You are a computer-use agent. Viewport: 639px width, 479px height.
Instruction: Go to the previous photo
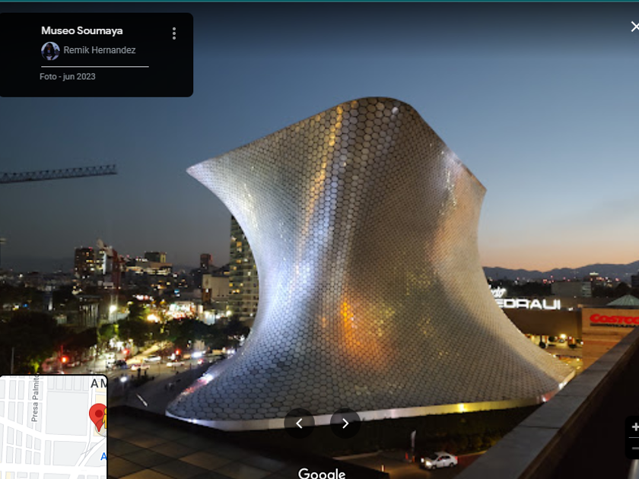click(x=299, y=423)
